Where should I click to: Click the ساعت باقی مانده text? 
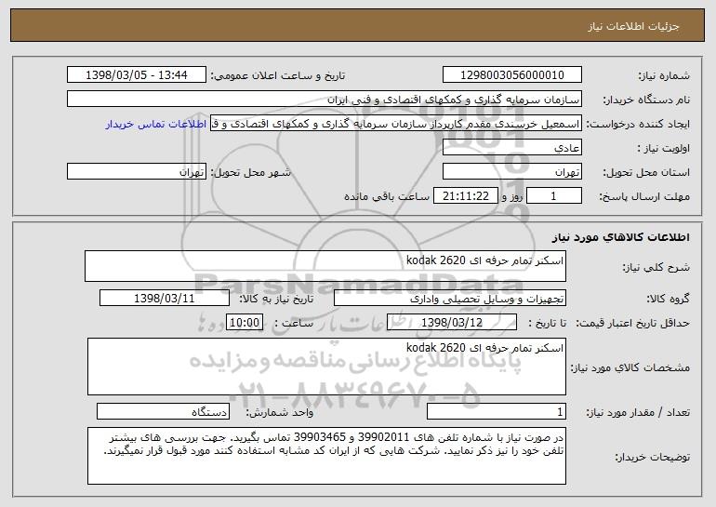point(386,197)
